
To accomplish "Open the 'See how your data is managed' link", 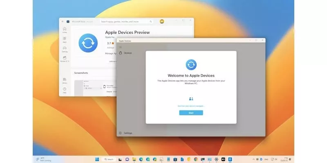I will click(191, 106).
